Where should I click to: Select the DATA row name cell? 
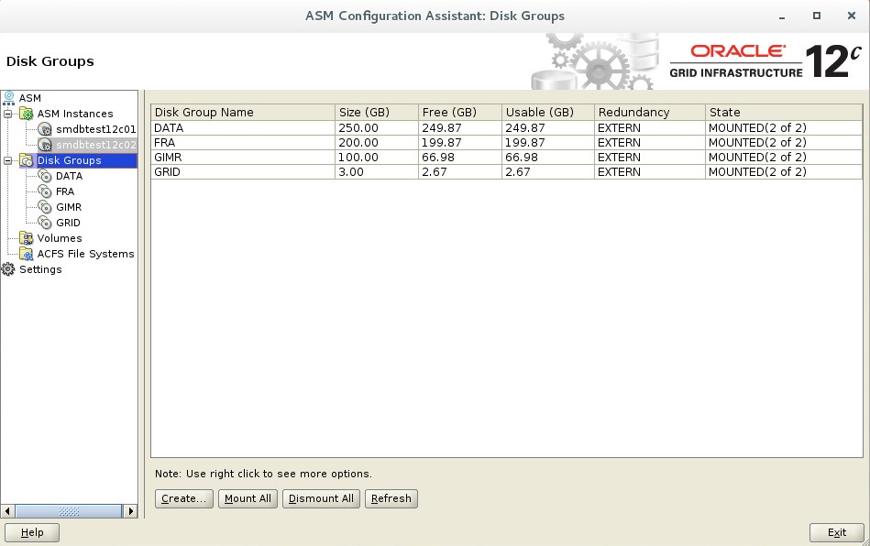243,127
